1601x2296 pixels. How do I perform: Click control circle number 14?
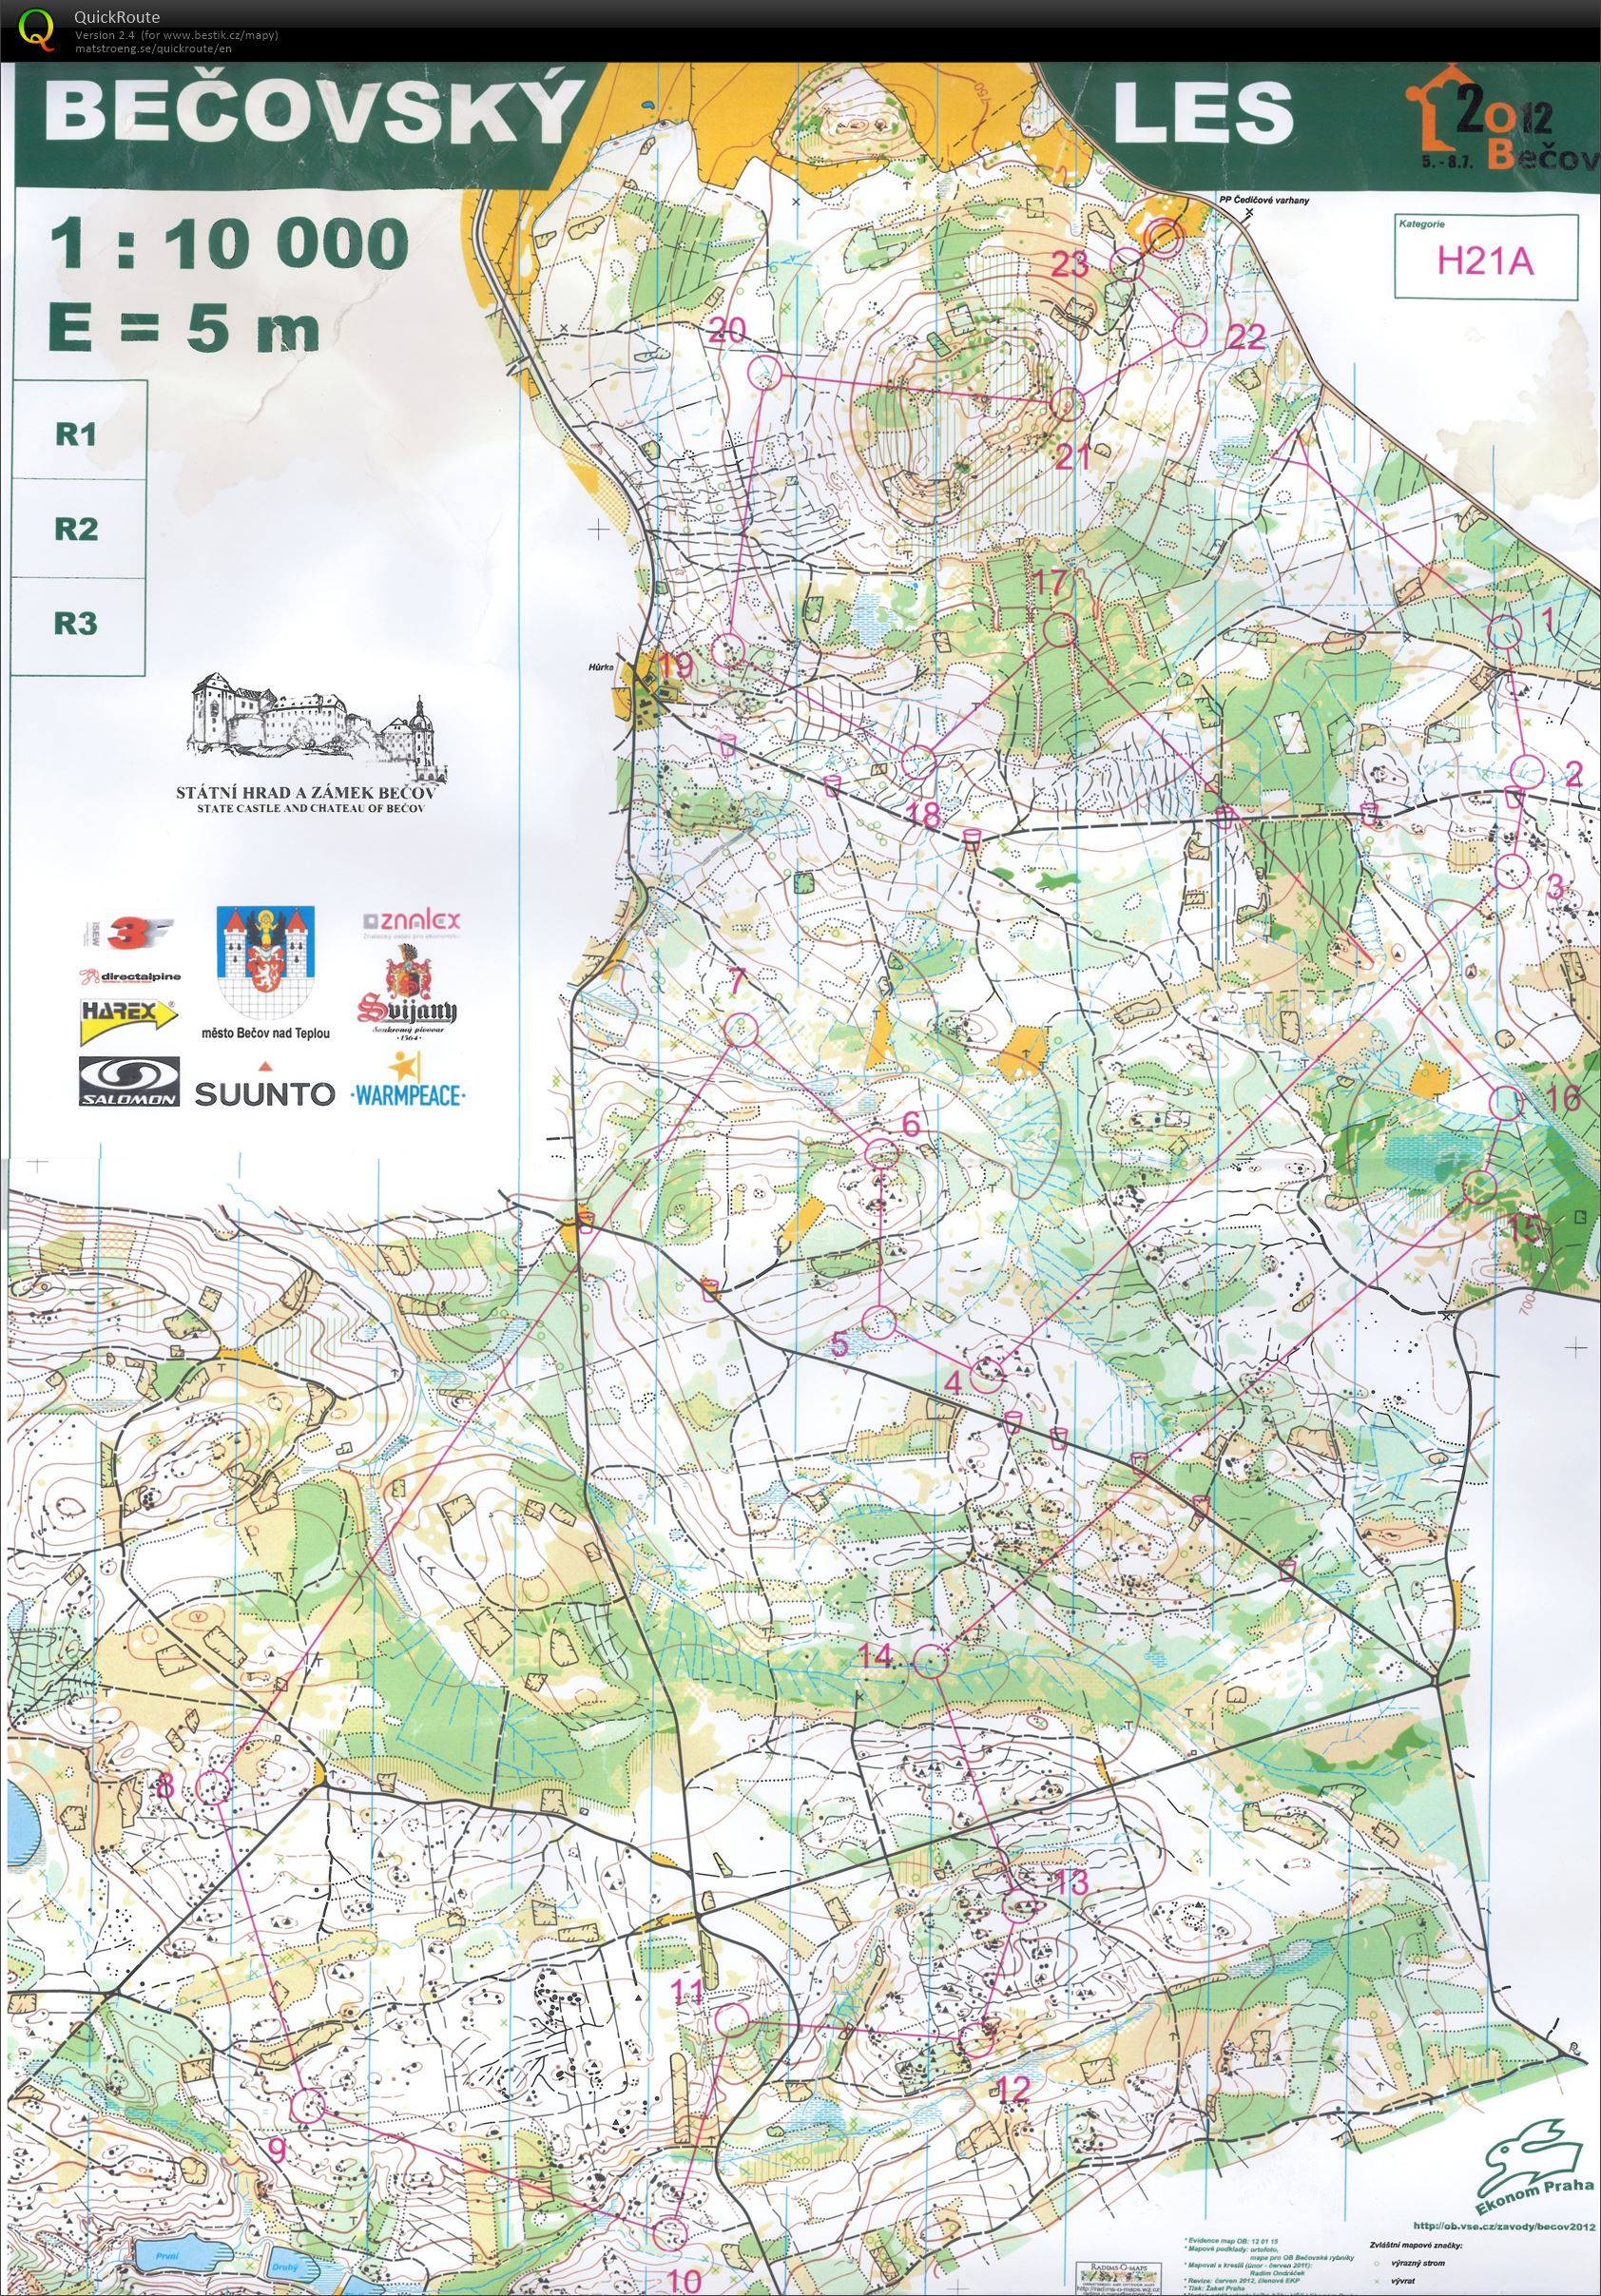930,1661
